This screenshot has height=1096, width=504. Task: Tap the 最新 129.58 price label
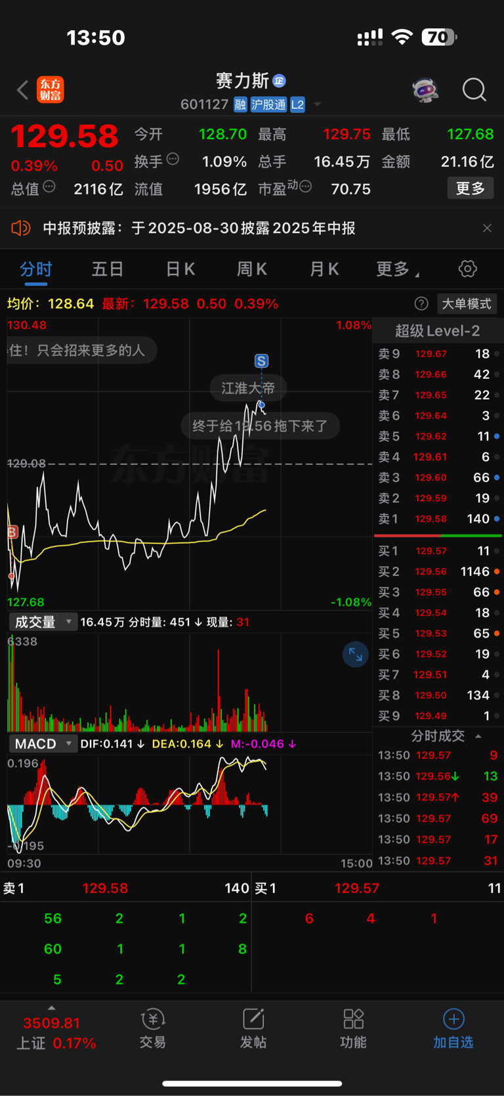[x=145, y=304]
